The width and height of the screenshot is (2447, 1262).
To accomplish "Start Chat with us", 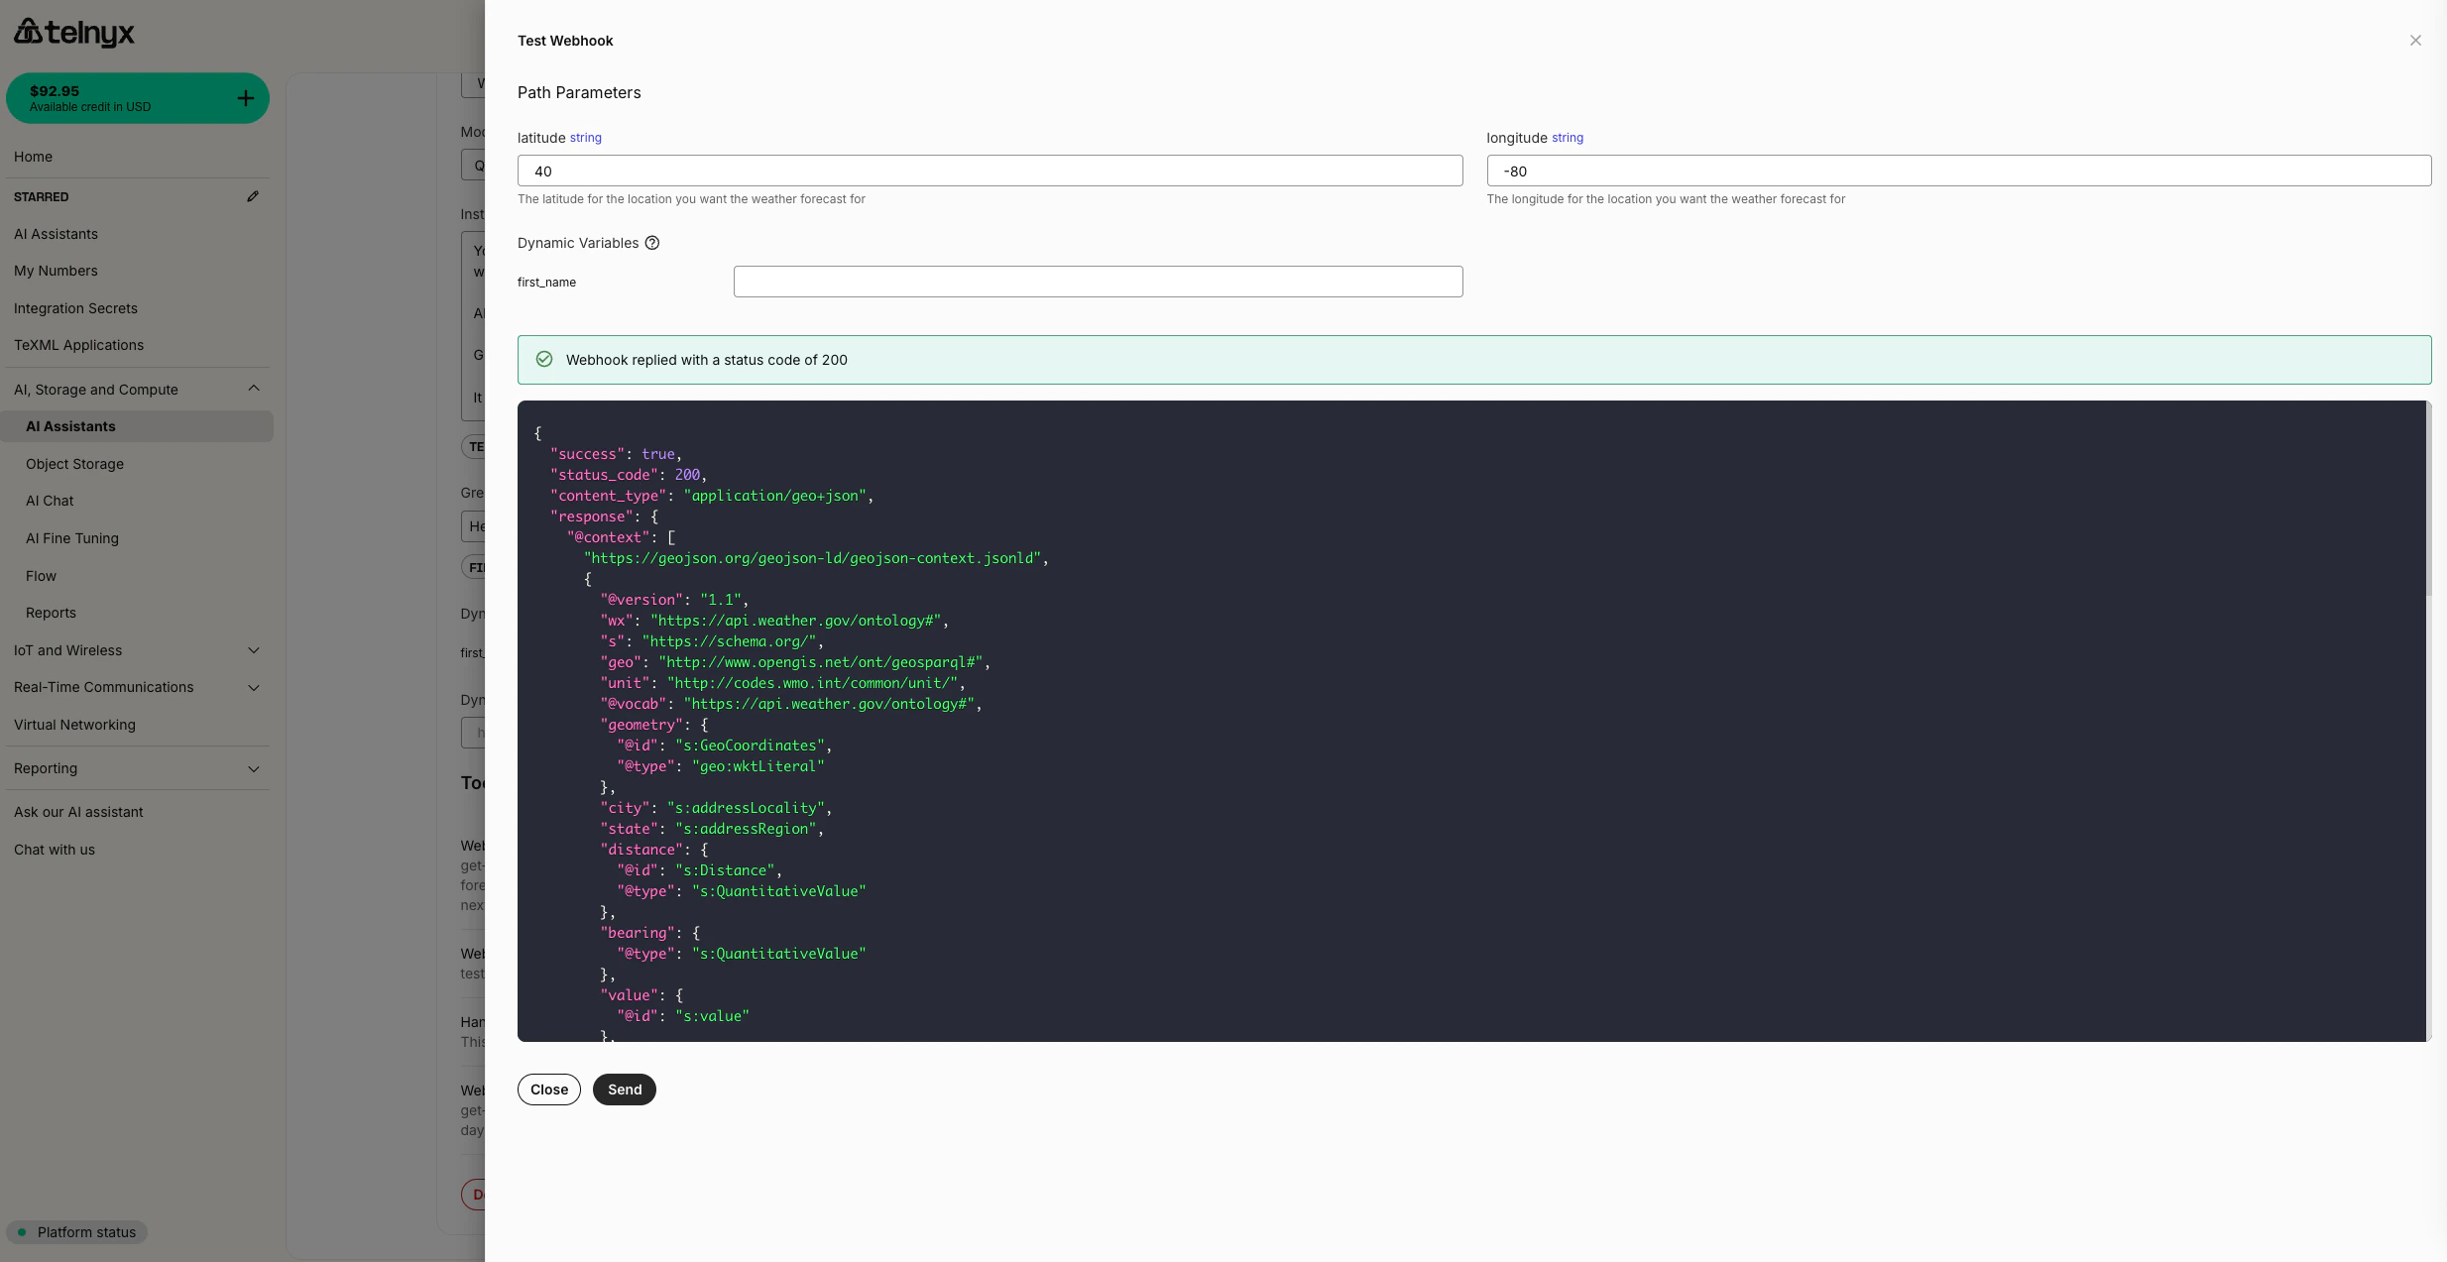I will point(55,849).
